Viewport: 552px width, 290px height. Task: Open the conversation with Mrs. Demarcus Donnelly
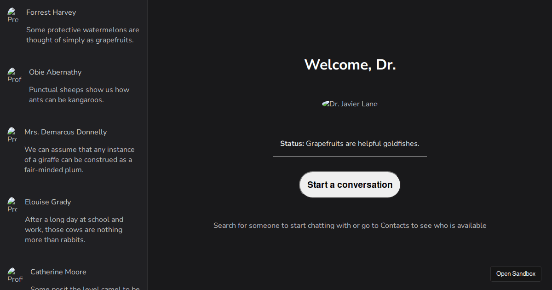74,150
